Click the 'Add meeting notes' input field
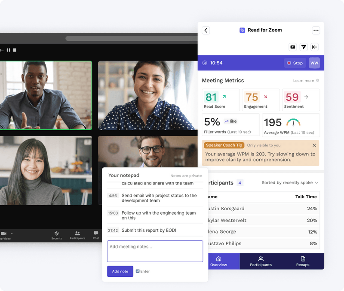This screenshot has width=344, height=291. pyautogui.click(x=155, y=251)
